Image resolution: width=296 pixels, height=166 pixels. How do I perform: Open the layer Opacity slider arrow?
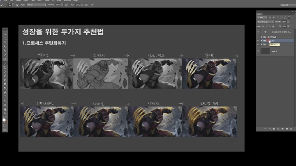pos(288,22)
